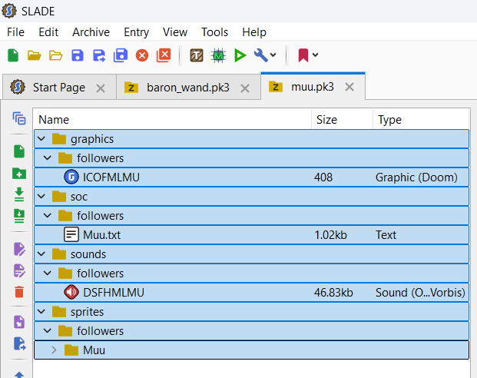Click the select-all icon at the top of the sidebar
Image resolution: width=477 pixels, height=378 pixels.
coord(19,118)
